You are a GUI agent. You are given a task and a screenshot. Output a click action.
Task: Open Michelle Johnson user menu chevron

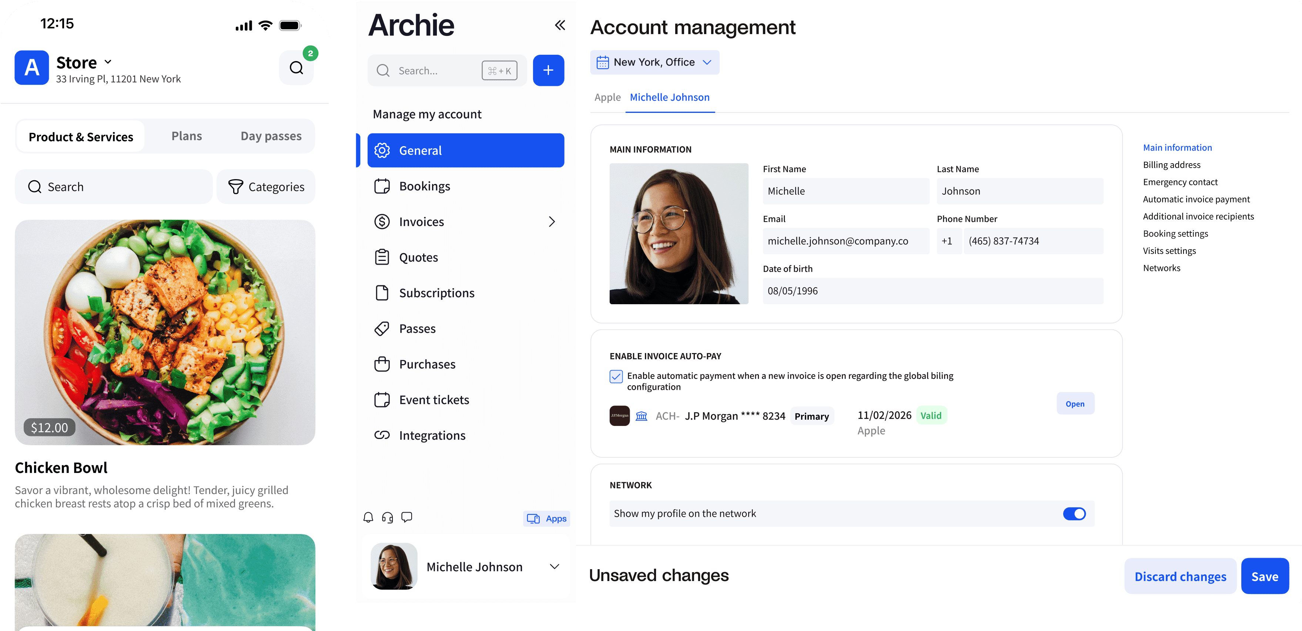tap(554, 567)
